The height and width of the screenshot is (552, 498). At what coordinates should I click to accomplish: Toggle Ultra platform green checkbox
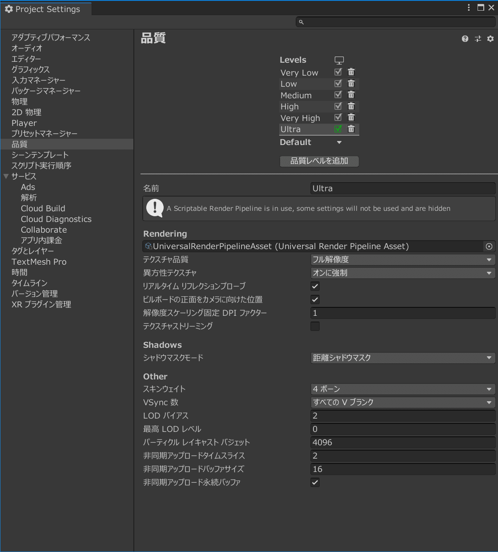(338, 129)
